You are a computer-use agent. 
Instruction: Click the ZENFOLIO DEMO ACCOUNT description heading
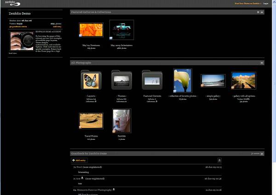click(48, 32)
